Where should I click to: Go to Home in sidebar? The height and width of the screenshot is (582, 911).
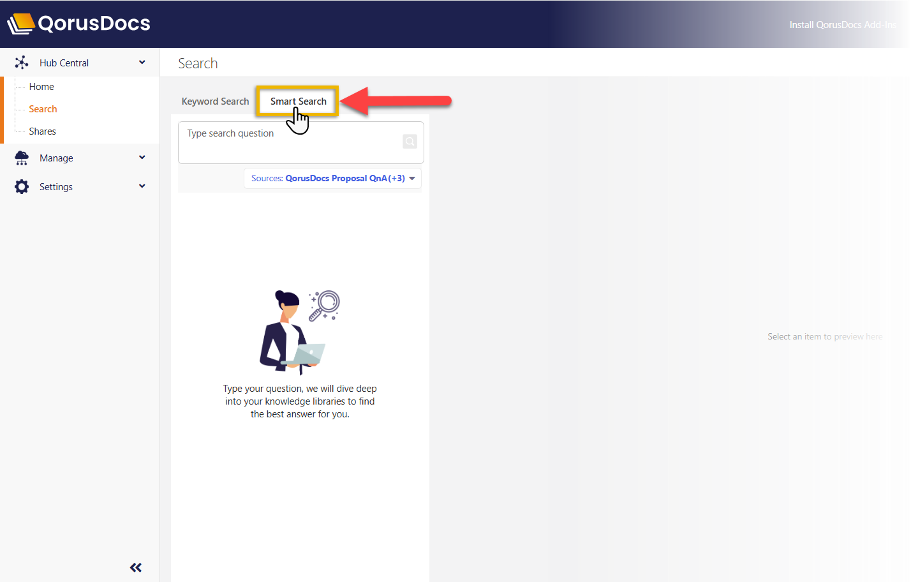41,87
